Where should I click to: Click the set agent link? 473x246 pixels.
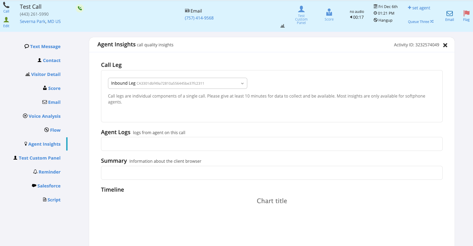419,8
